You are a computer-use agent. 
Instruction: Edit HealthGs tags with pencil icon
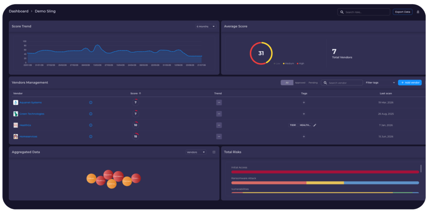tap(315, 125)
